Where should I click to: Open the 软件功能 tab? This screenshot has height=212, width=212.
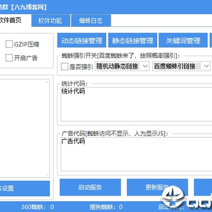(51, 21)
